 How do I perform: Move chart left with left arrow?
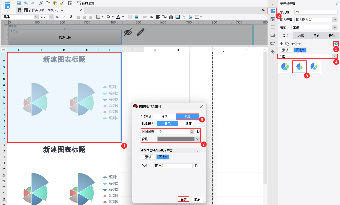click(293, 44)
